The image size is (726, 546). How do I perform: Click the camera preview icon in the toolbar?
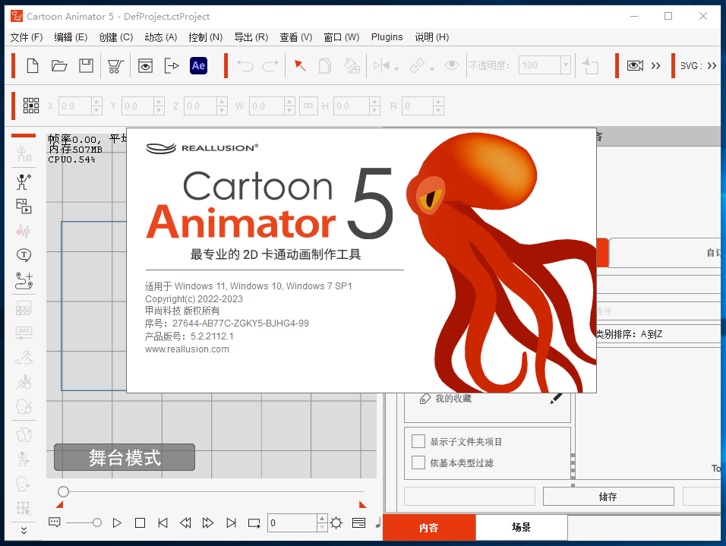coord(634,66)
